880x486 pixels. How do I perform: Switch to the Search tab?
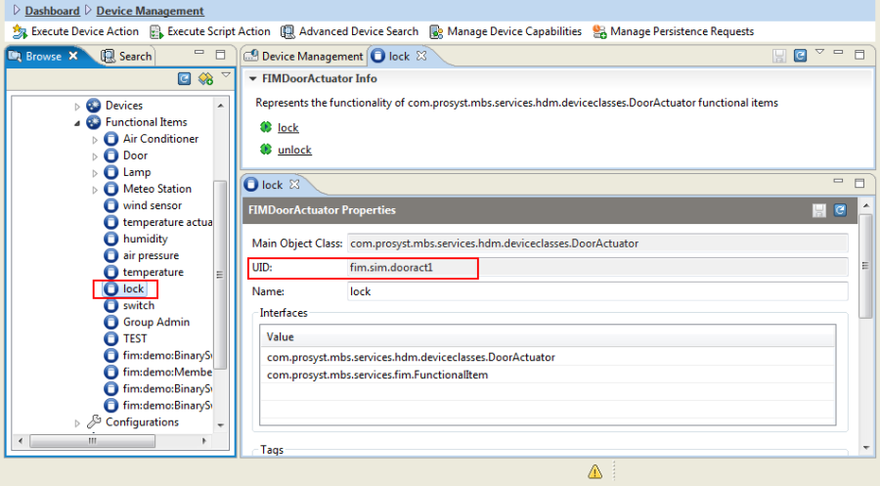pyautogui.click(x=126, y=56)
